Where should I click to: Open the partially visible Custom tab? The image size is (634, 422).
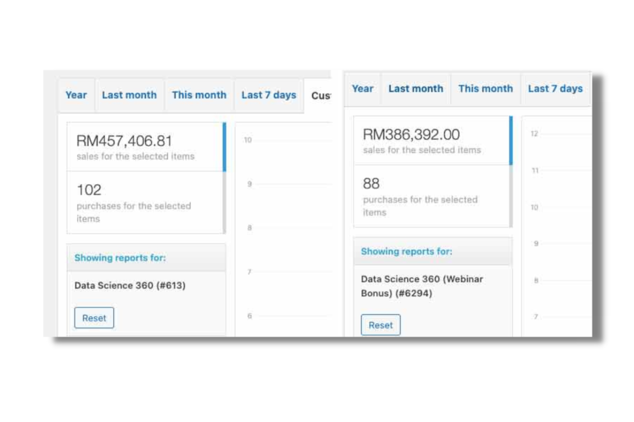321,96
